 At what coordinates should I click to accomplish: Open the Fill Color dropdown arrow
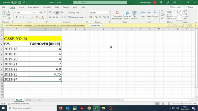click(x=39, y=17)
